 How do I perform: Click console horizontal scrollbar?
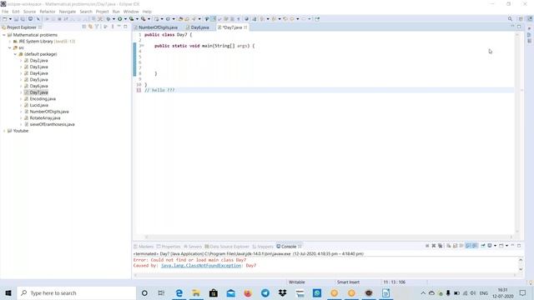coord(325,275)
